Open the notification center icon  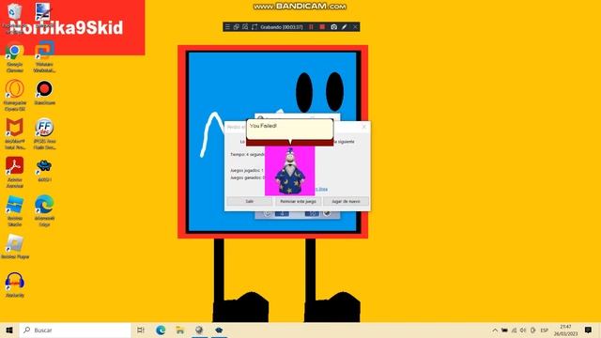pos(589,330)
